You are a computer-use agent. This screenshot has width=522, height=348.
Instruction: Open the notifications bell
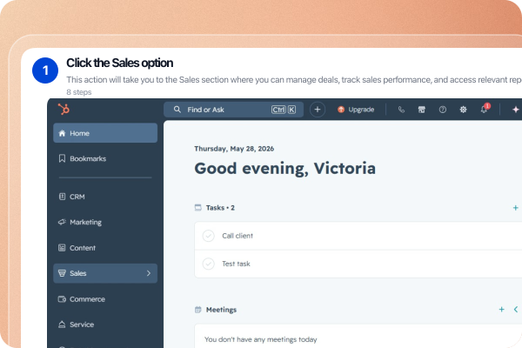pos(485,109)
